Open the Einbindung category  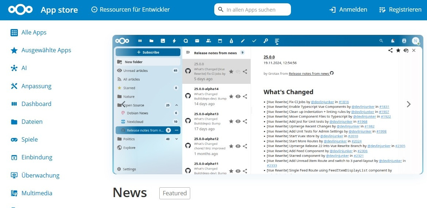tap(37, 157)
